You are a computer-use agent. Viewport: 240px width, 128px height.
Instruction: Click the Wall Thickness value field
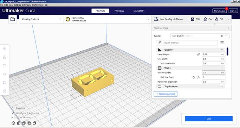click(x=214, y=72)
